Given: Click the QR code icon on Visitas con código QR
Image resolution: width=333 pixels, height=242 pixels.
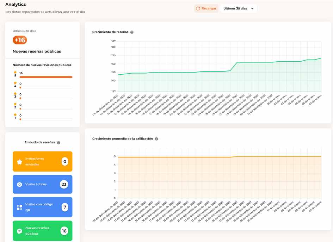Looking at the screenshot, I should [x=20, y=207].
